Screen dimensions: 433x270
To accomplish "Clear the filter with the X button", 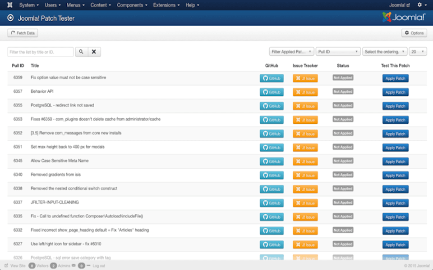I will 94,52.
